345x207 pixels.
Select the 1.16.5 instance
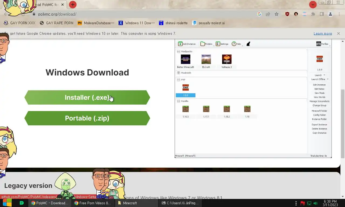click(x=185, y=112)
